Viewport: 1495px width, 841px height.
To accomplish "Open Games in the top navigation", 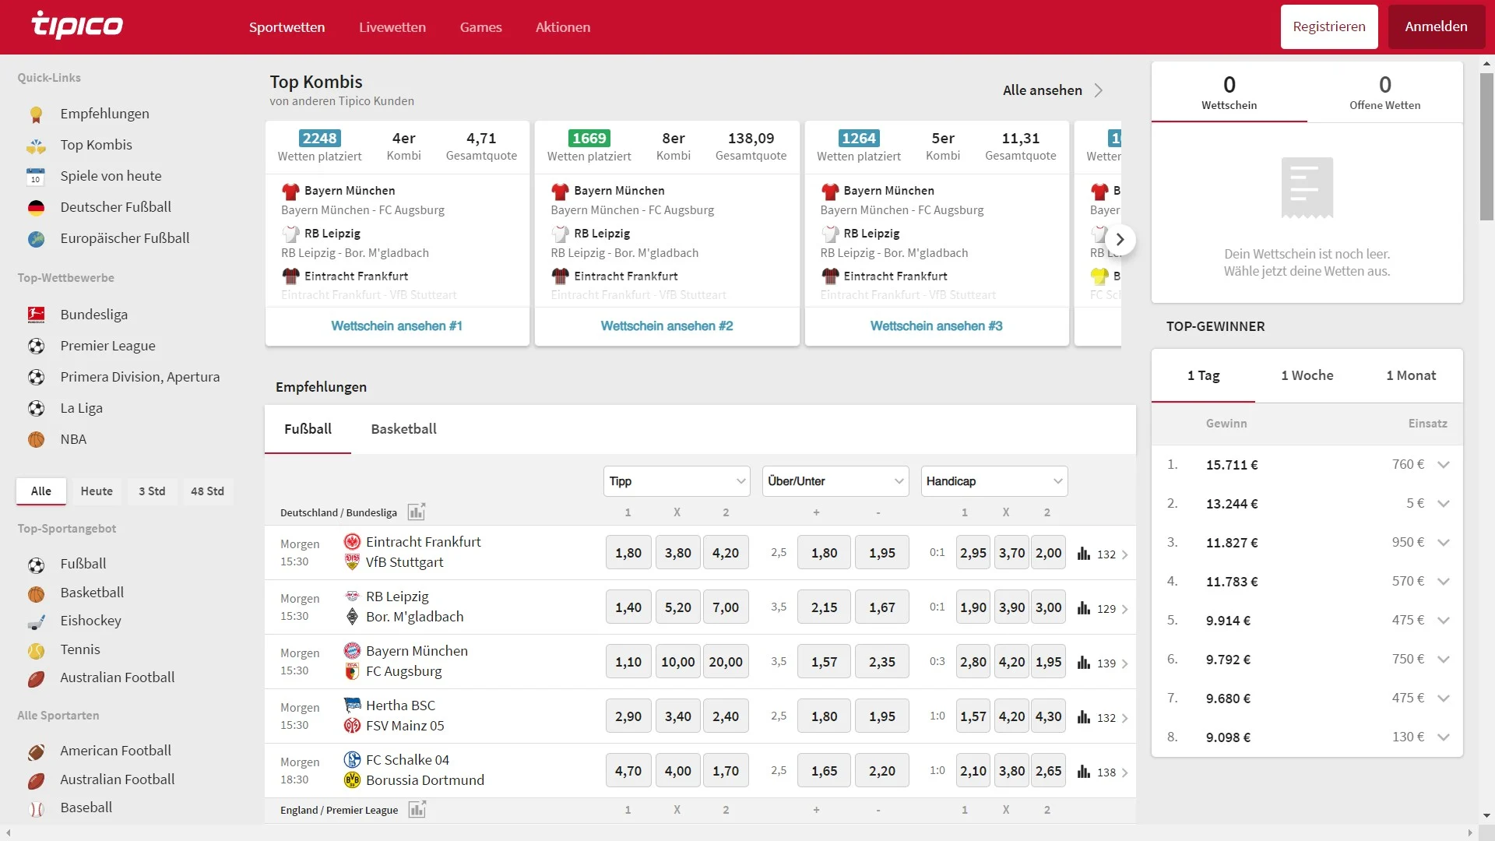I will (480, 27).
